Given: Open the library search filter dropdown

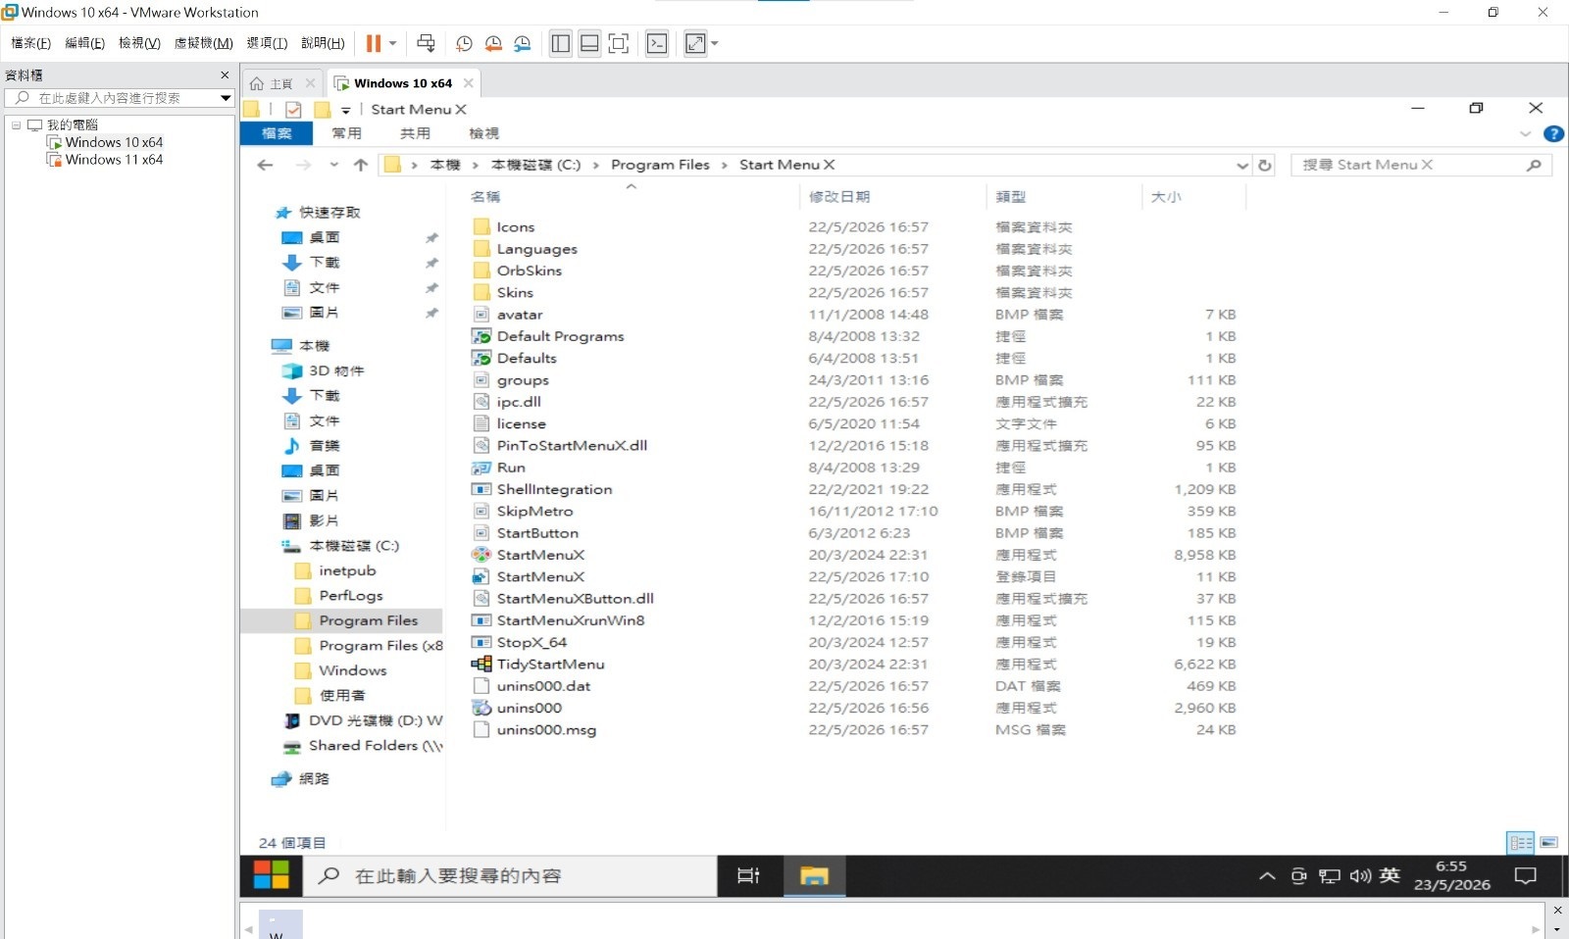Looking at the screenshot, I should (x=226, y=98).
